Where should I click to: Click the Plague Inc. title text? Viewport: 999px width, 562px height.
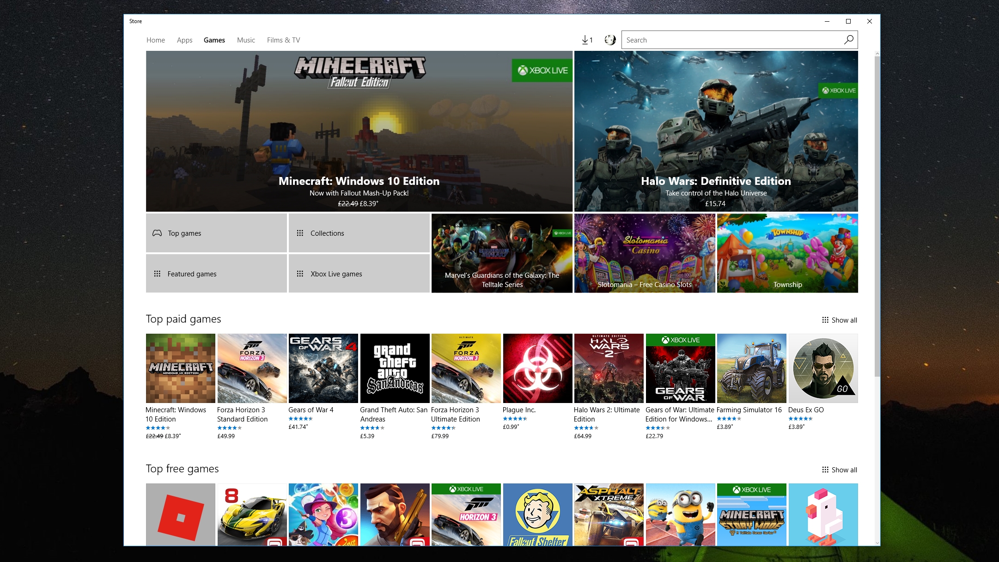519,410
